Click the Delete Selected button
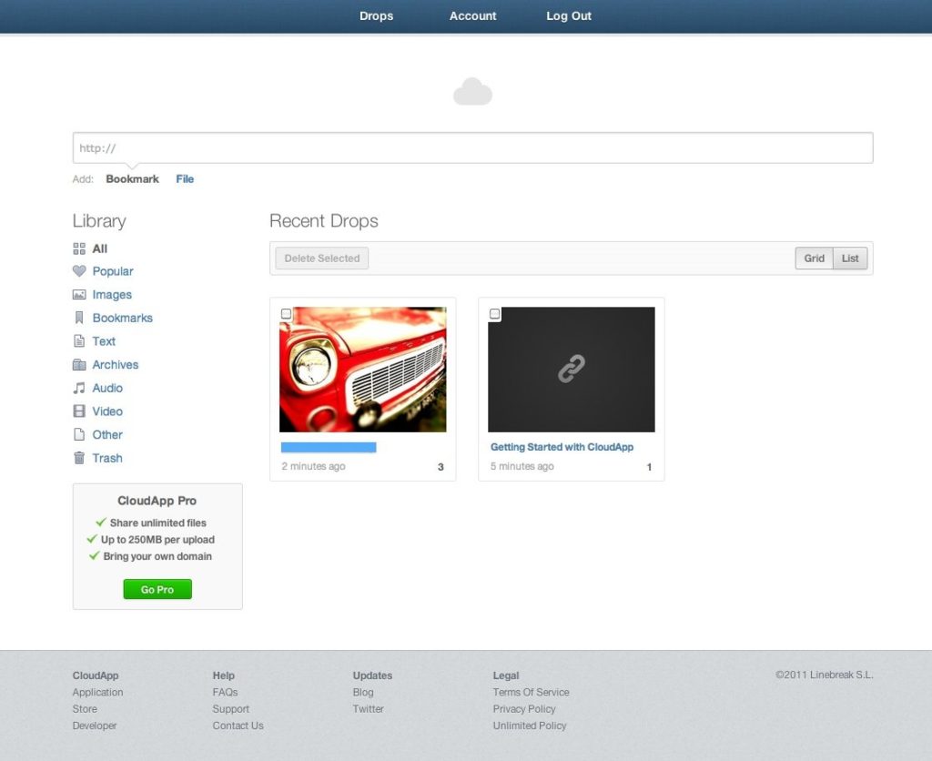 point(321,258)
